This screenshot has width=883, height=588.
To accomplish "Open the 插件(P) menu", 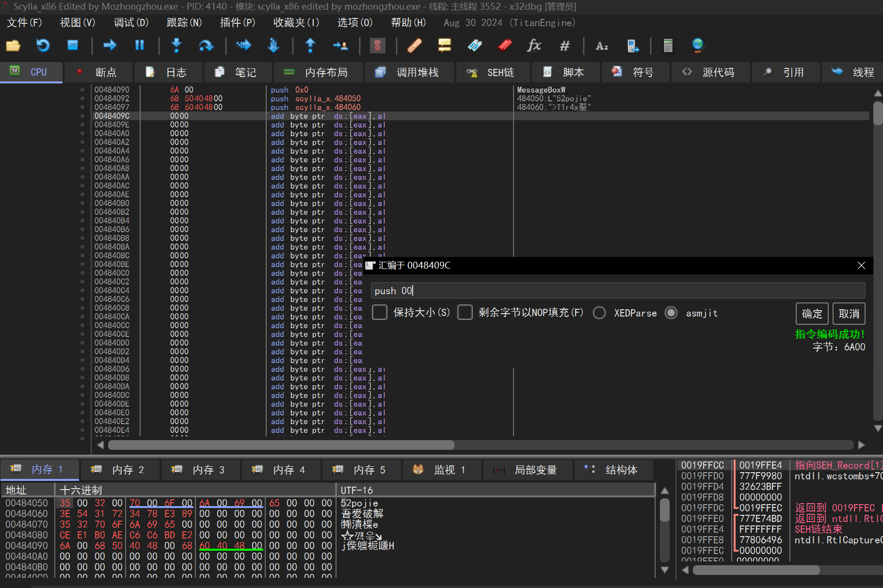I will click(x=238, y=23).
